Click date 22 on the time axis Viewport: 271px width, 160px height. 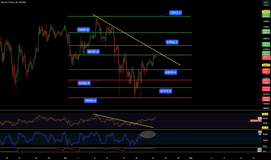coord(153,158)
